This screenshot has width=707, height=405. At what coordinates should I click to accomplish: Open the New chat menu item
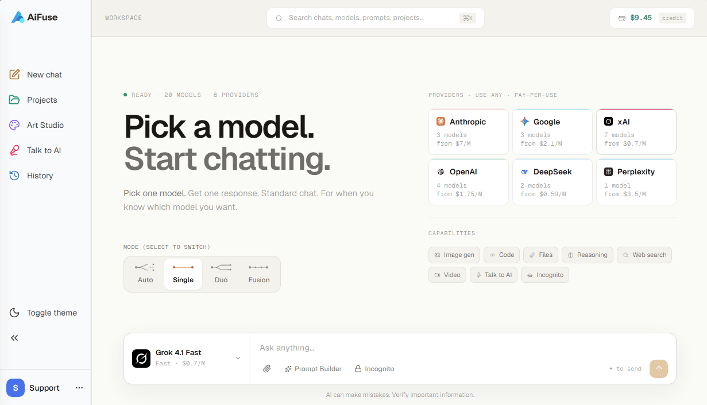pos(45,75)
